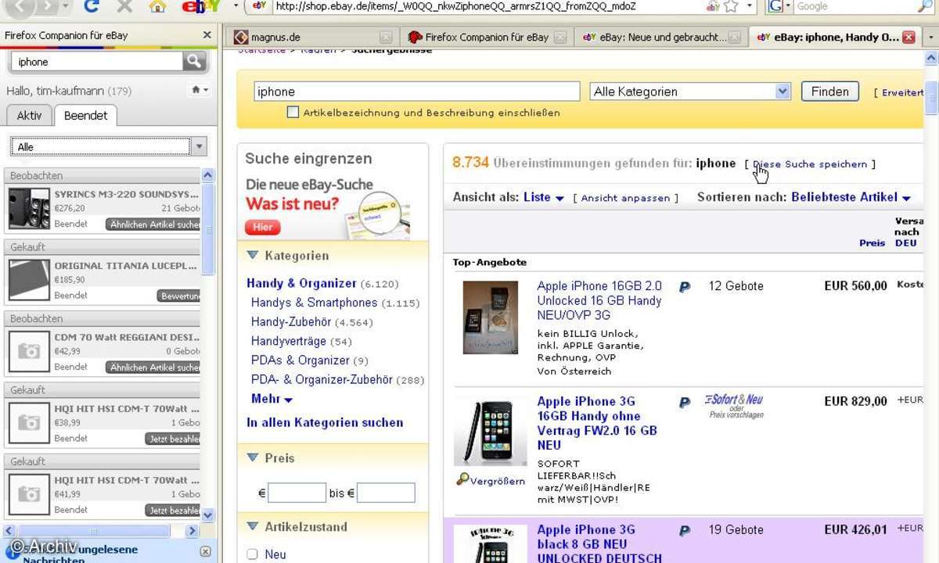
Task: Click Jetzt bezahlen for the €38,99 item
Action: [x=173, y=439]
